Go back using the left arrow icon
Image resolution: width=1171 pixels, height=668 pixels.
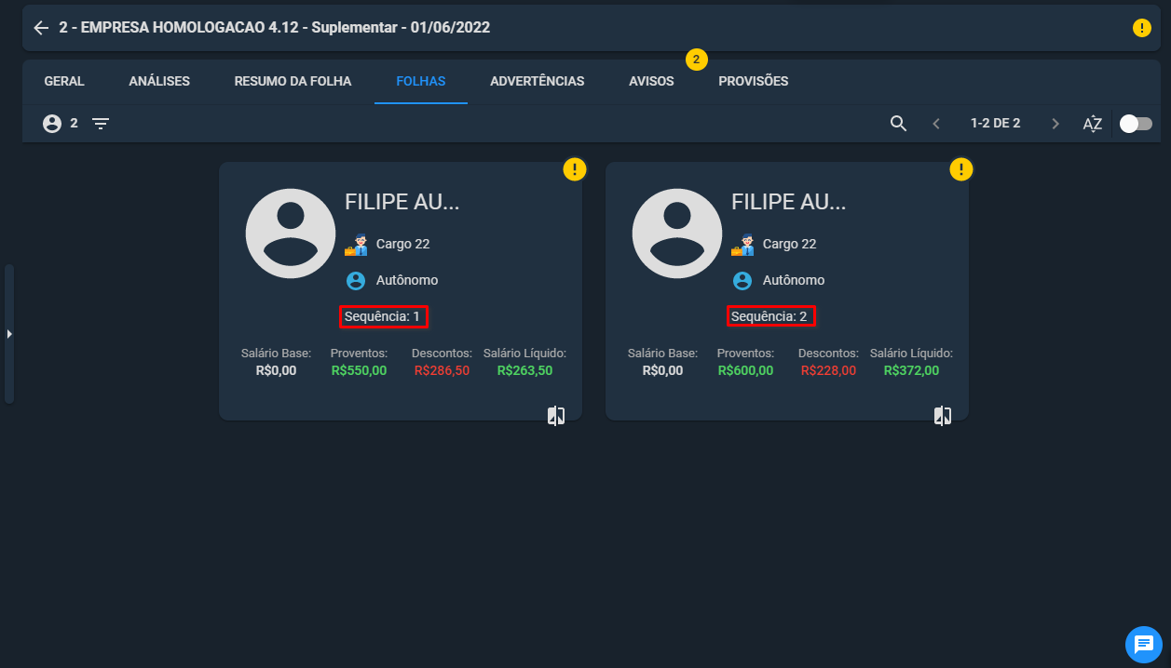pyautogui.click(x=41, y=28)
